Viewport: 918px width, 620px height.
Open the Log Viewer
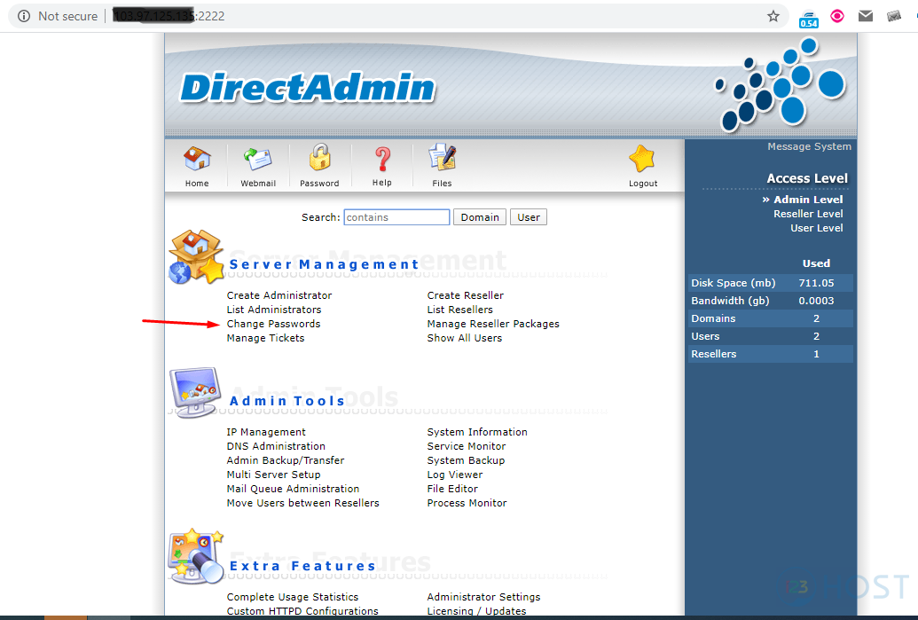(x=455, y=475)
